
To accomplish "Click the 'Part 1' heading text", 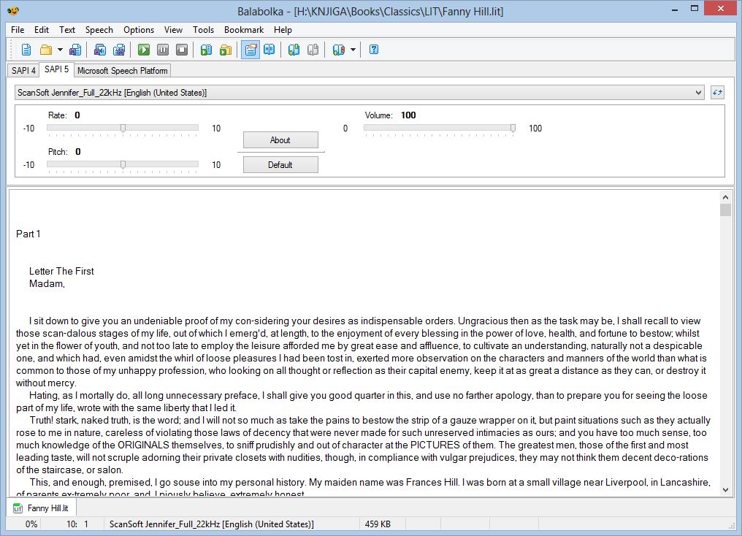I will point(28,234).
